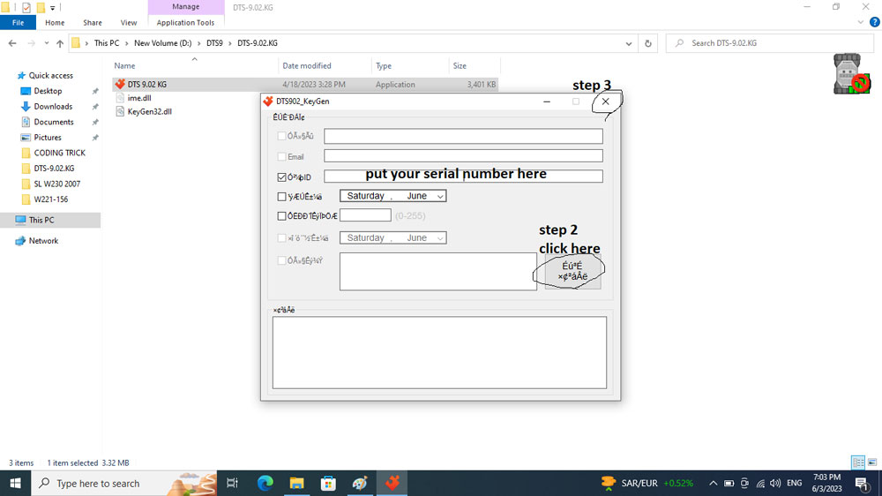Click the volume icon in system tray
The width and height of the screenshot is (882, 496).
[774, 484]
